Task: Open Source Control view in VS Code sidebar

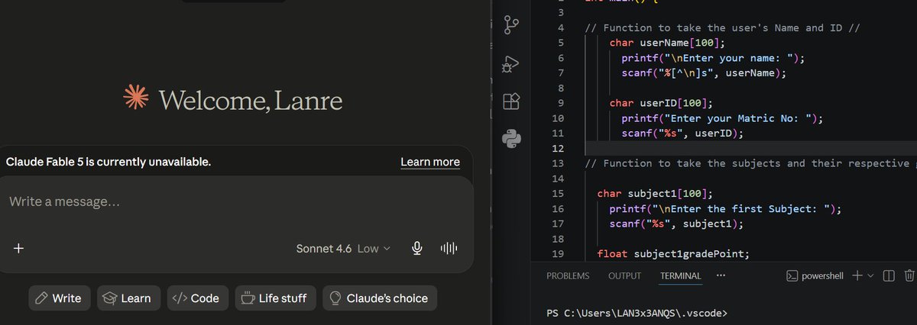Action: [x=511, y=26]
